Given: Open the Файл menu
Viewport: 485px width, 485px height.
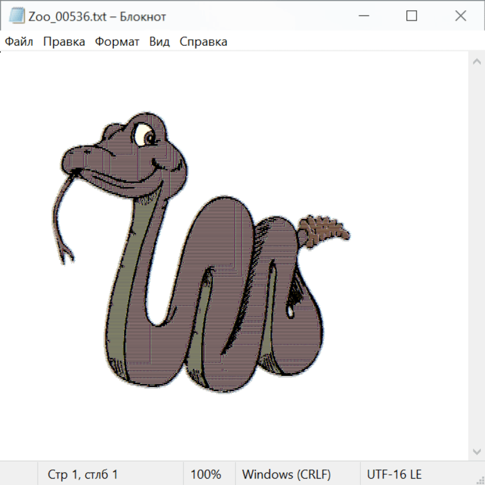Looking at the screenshot, I should pos(19,41).
